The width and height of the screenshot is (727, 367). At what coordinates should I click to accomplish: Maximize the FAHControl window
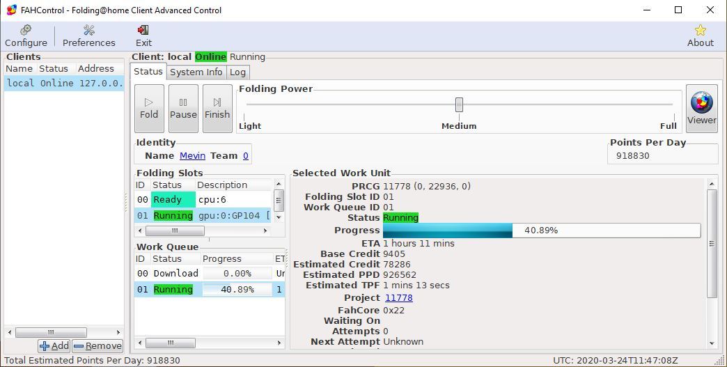pos(678,10)
